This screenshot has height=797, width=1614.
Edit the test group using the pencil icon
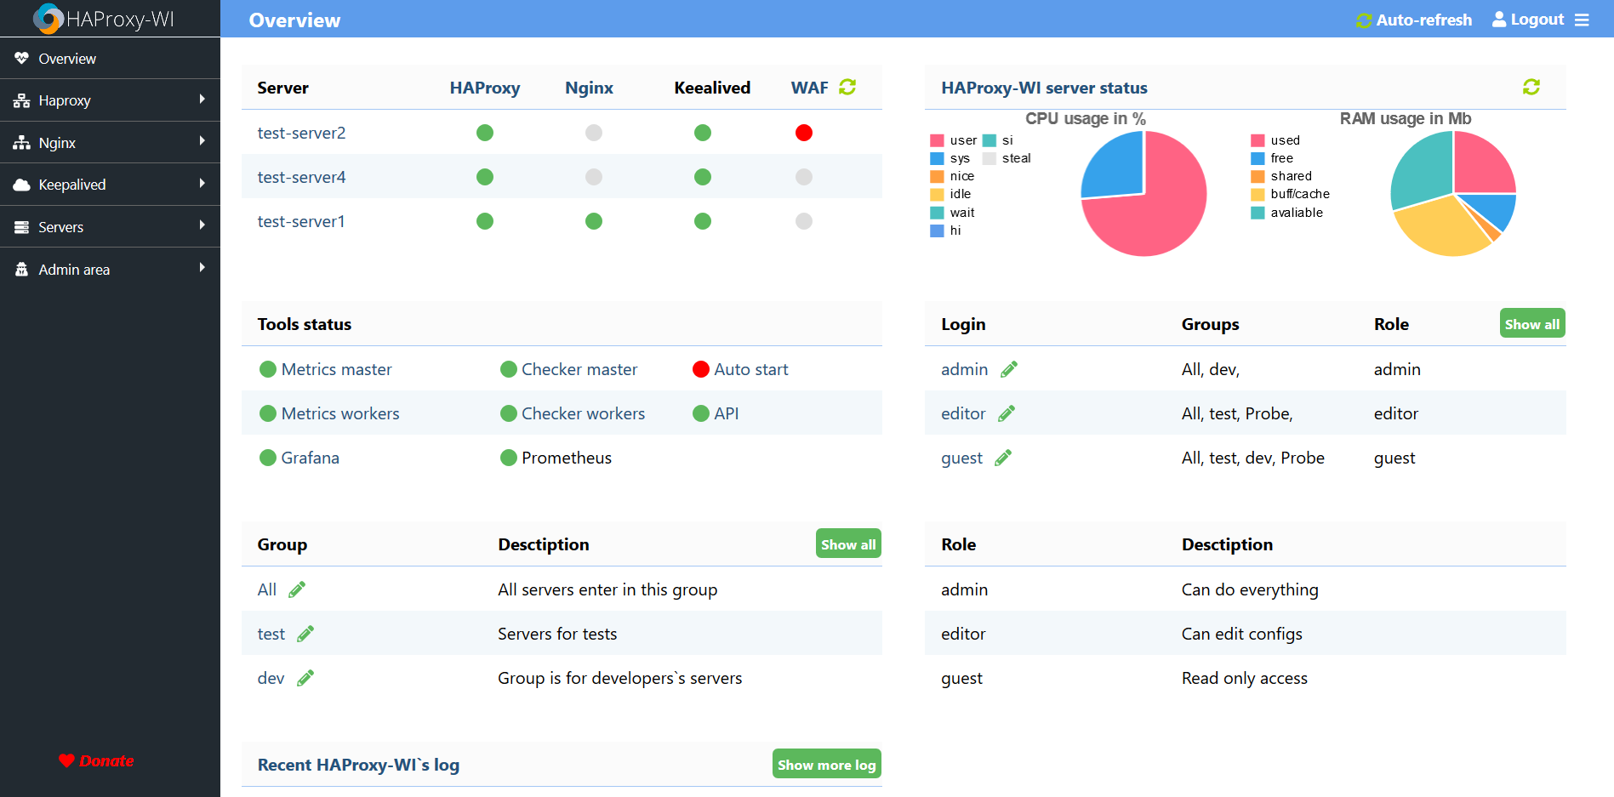pos(305,633)
